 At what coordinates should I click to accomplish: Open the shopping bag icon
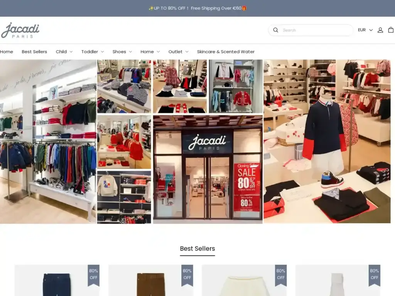coord(391,30)
